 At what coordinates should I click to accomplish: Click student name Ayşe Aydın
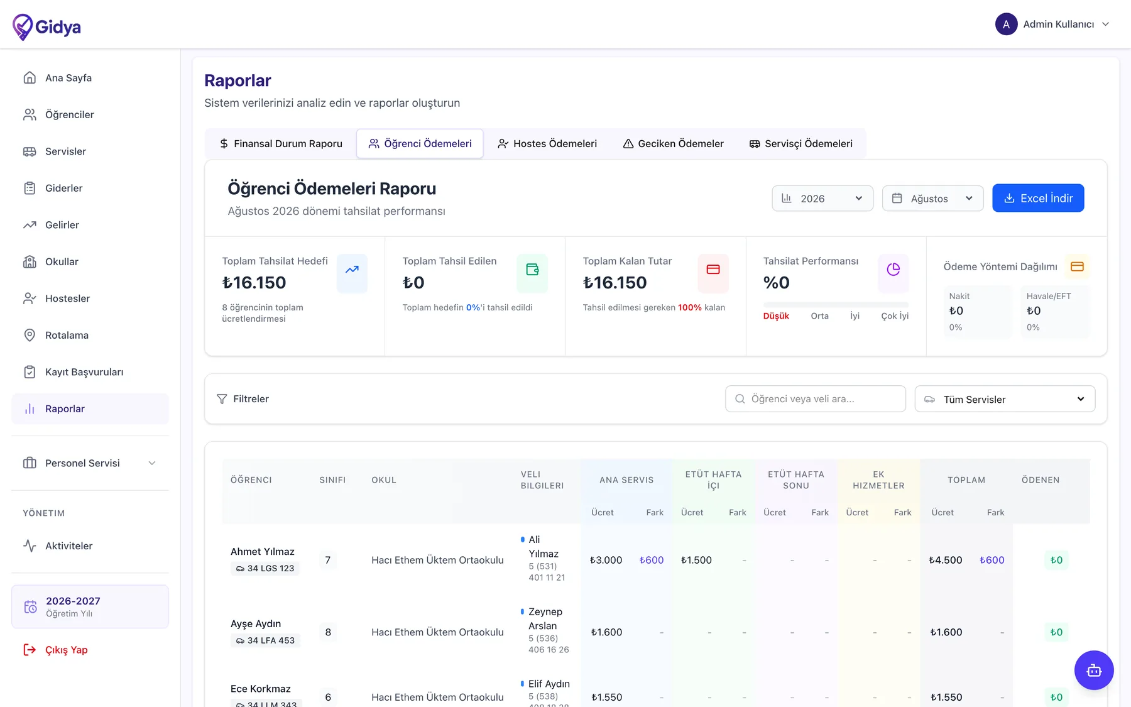256,624
